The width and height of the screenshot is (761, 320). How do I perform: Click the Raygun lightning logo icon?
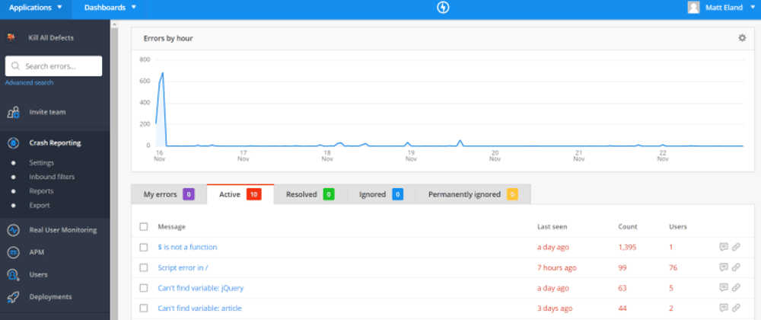(443, 8)
